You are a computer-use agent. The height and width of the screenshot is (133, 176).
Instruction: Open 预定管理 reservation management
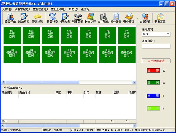[x=78, y=18]
